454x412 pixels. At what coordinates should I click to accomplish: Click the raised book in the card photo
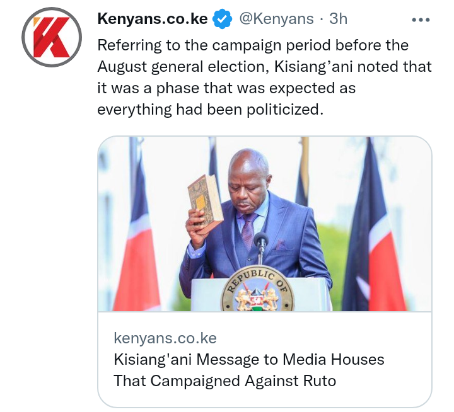coord(206,200)
